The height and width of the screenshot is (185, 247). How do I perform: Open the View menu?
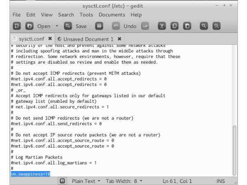[47, 15]
